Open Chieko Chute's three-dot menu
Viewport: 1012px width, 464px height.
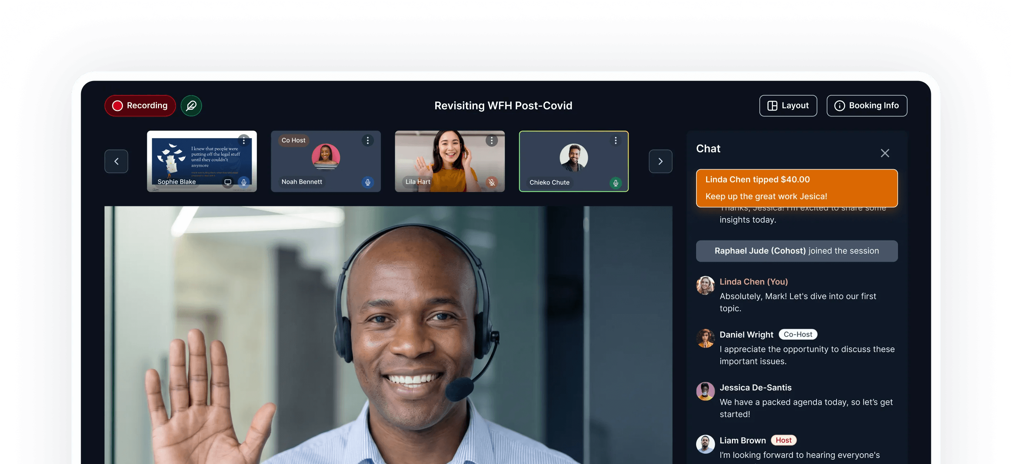[x=616, y=141]
